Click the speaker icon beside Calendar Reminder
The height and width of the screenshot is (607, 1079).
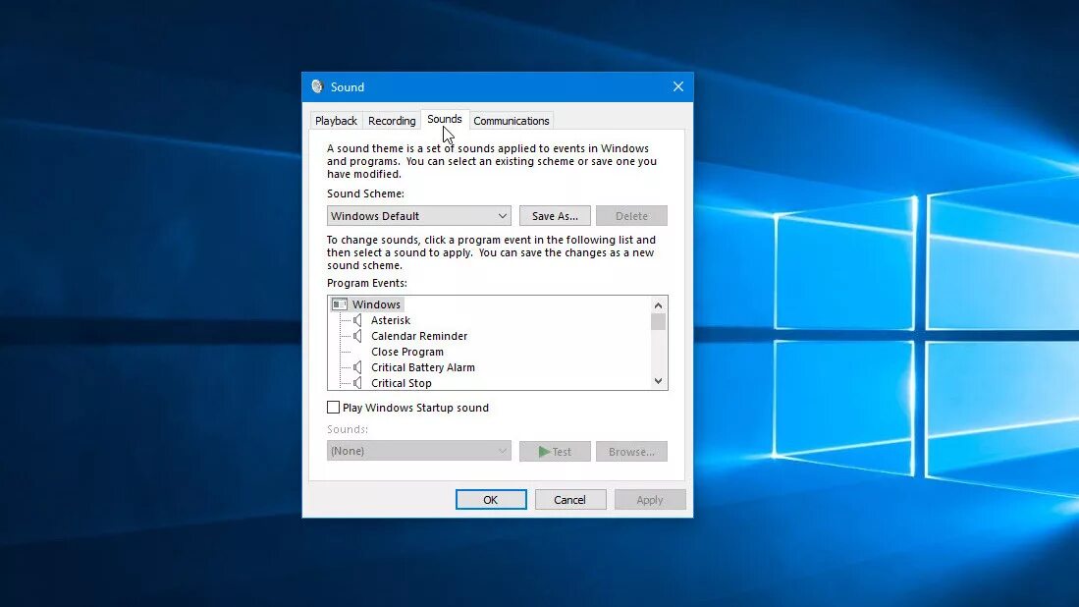[x=357, y=336]
